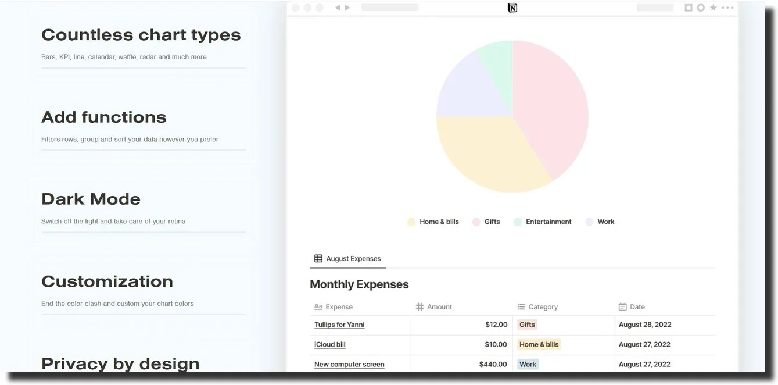
Task: Click the Home & bills category tag
Action: [539, 344]
